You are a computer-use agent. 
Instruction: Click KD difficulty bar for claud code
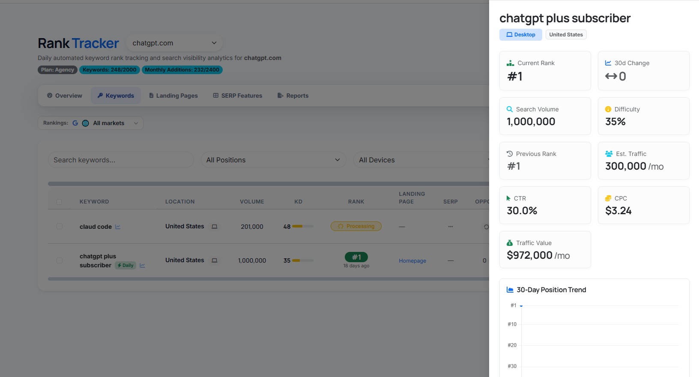pyautogui.click(x=303, y=226)
